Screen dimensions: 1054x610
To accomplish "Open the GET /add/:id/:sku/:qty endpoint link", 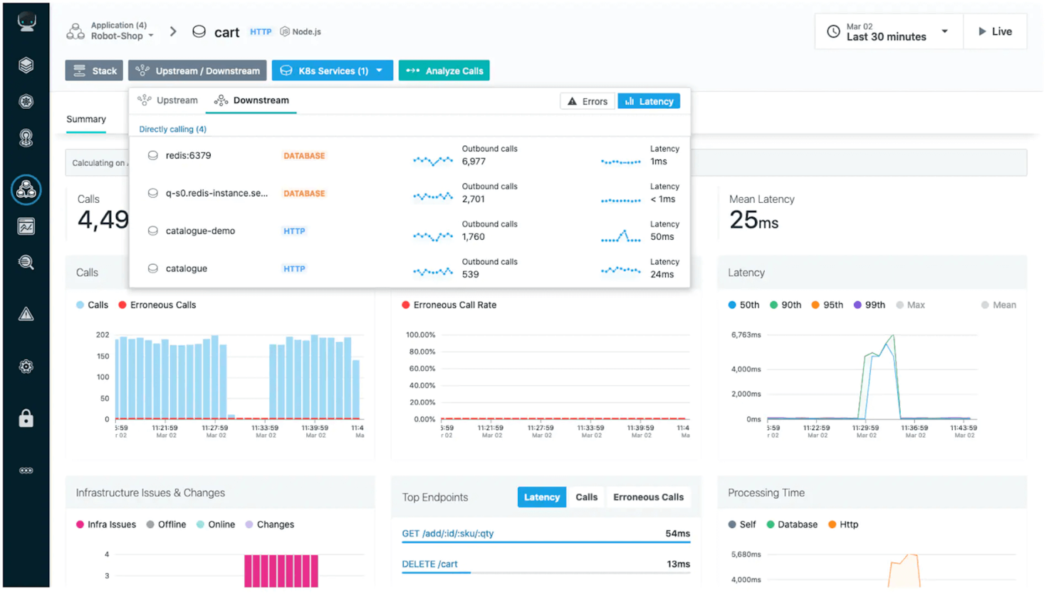I will 449,532.
